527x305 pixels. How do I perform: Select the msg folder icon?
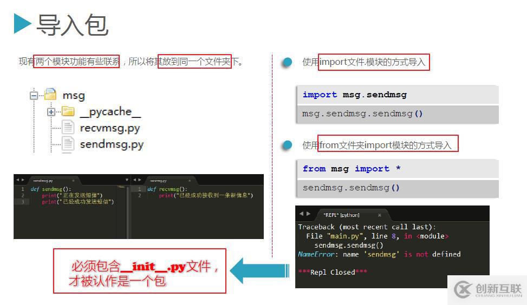pyautogui.click(x=50, y=94)
